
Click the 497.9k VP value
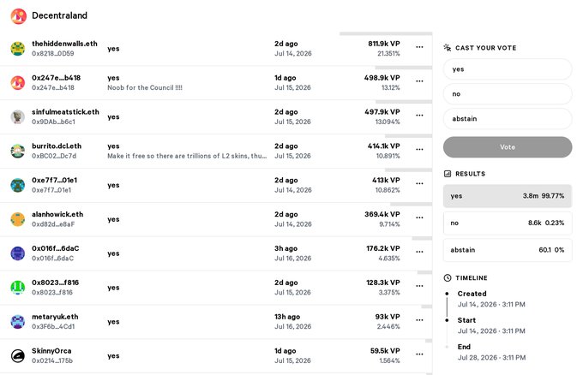click(x=382, y=112)
